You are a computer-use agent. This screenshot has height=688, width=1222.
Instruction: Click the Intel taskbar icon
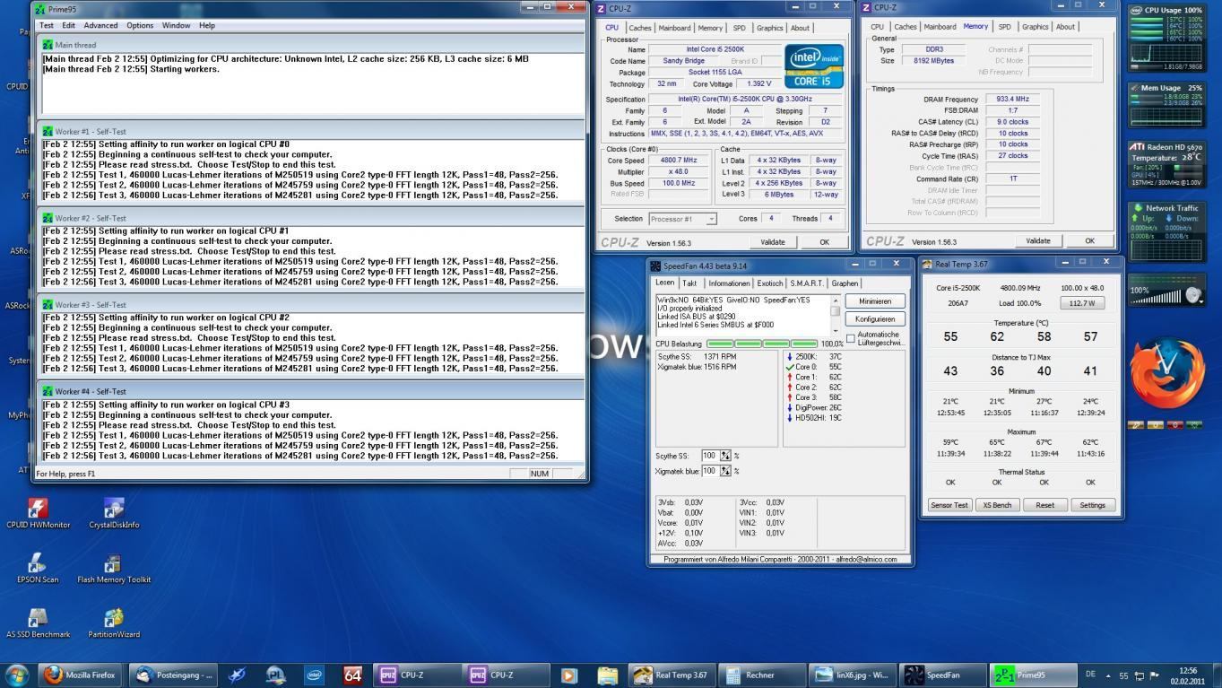pos(314,675)
